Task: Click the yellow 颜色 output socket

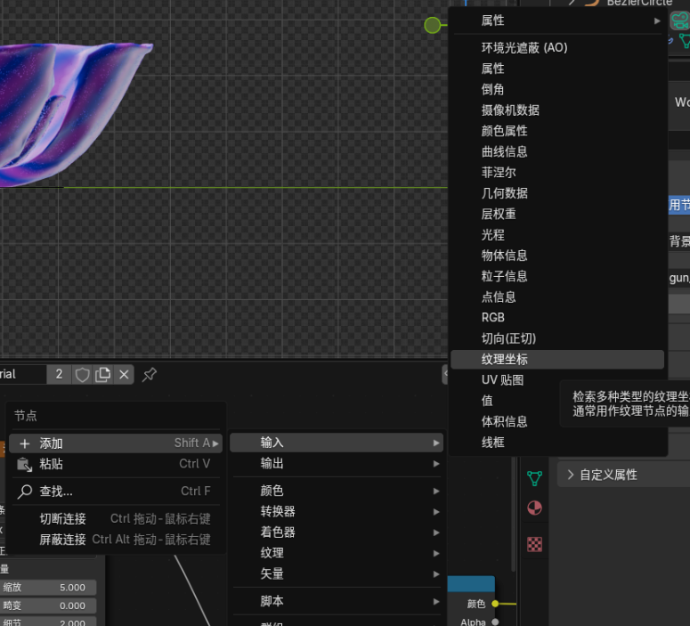Action: 495,604
